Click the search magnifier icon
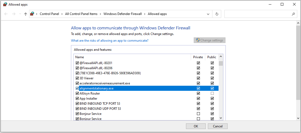This screenshot has width=301, height=133. 293,14
